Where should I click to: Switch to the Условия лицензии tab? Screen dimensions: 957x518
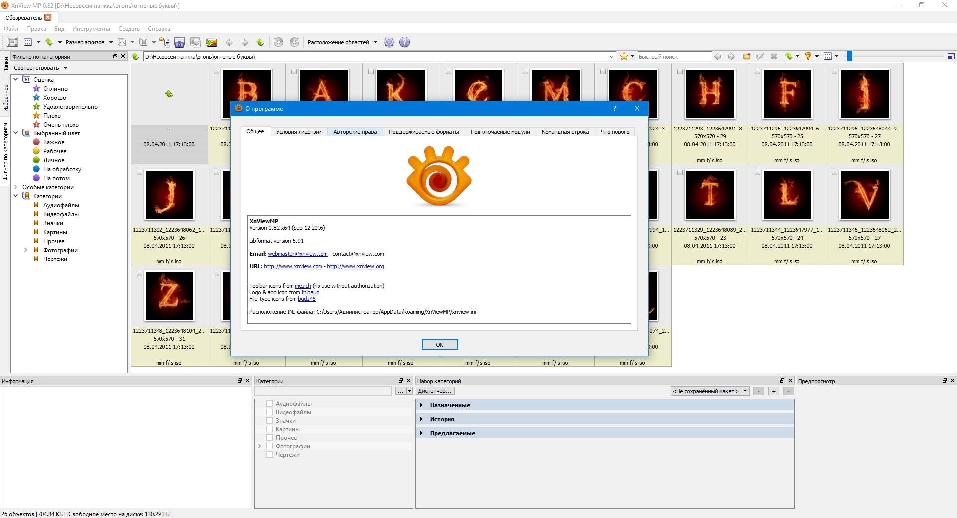click(299, 132)
